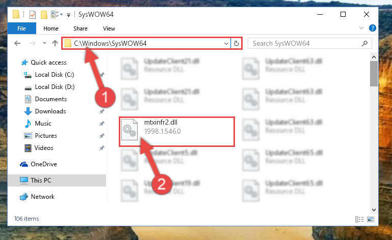Click the New Folder quick access icon
The height and width of the screenshot is (240, 392).
click(x=44, y=15)
